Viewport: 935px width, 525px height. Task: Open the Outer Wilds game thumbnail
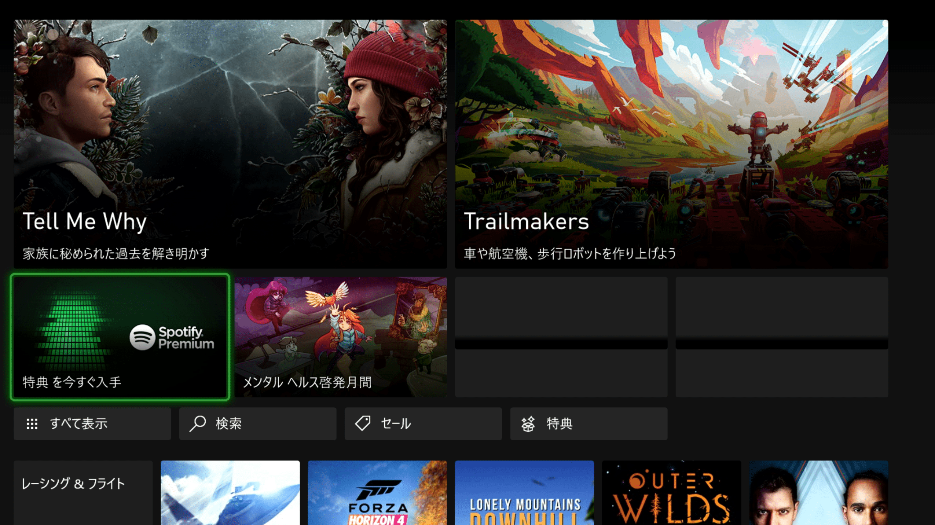click(672, 493)
